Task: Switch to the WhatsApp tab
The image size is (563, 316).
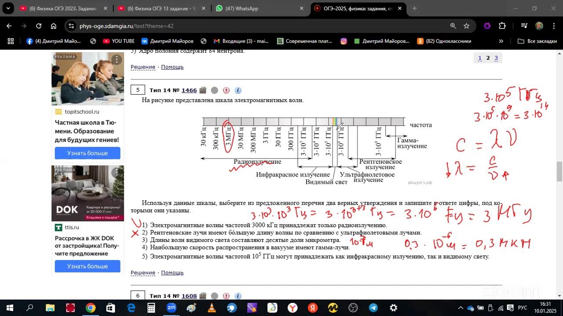Action: tap(260, 8)
